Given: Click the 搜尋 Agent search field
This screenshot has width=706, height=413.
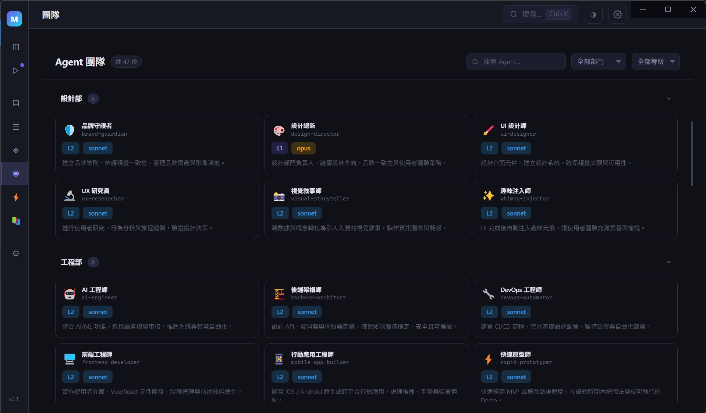Looking at the screenshot, I should tap(516, 61).
